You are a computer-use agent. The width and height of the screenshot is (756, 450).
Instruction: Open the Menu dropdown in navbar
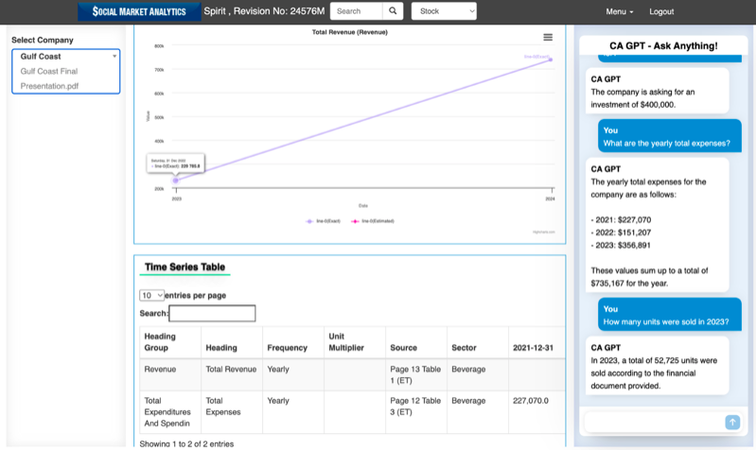pyautogui.click(x=619, y=11)
